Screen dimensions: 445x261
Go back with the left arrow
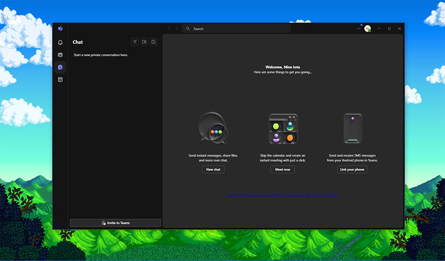pos(169,29)
